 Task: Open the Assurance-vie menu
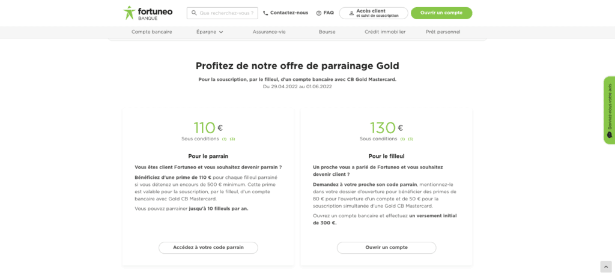[269, 32]
